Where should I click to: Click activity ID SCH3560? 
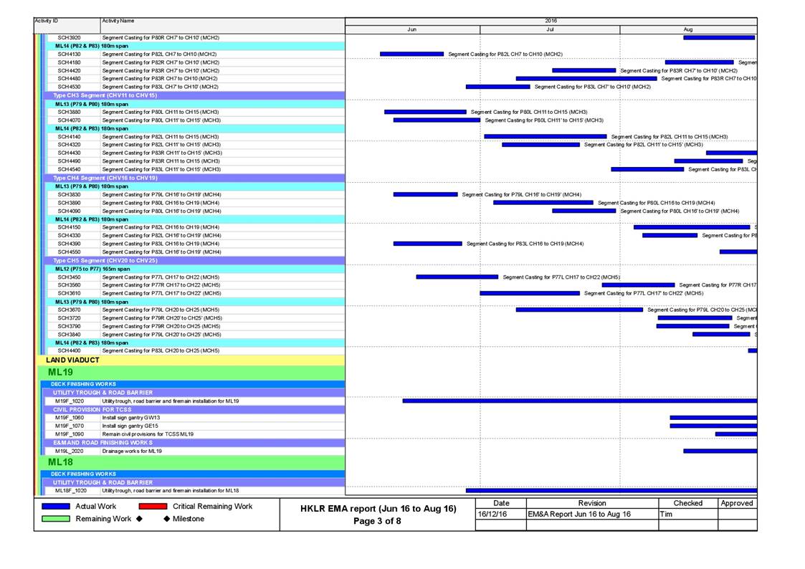click(x=69, y=285)
